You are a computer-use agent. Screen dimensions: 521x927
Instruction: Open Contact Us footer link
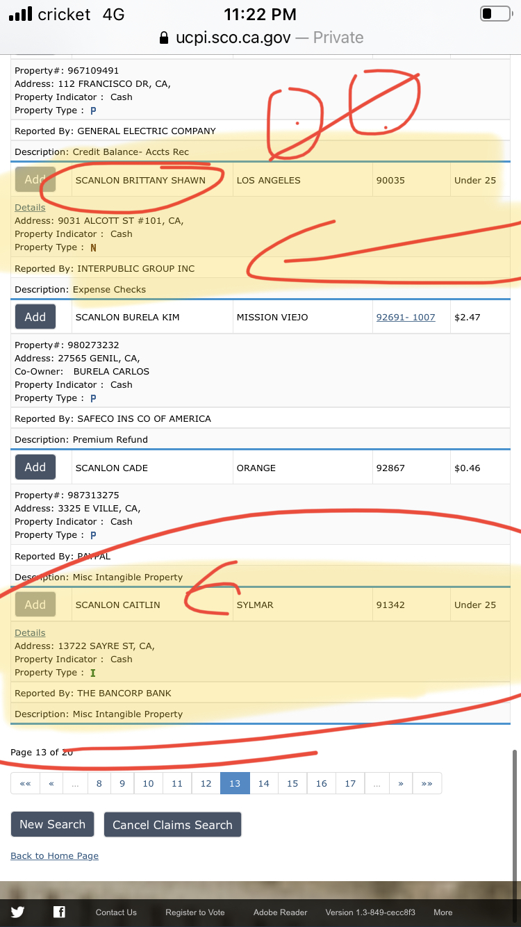(x=116, y=912)
